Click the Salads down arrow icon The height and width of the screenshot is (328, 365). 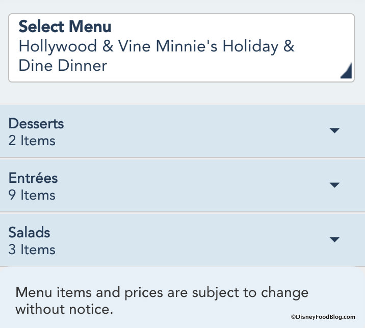point(334,239)
